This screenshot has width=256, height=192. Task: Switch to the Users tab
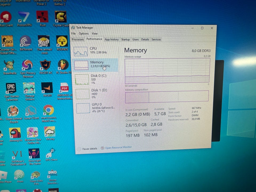tap(135, 39)
